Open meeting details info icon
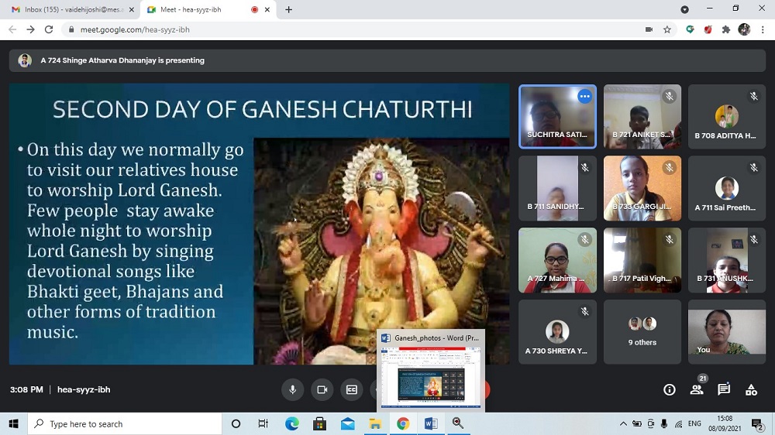775x435 pixels. 670,390
